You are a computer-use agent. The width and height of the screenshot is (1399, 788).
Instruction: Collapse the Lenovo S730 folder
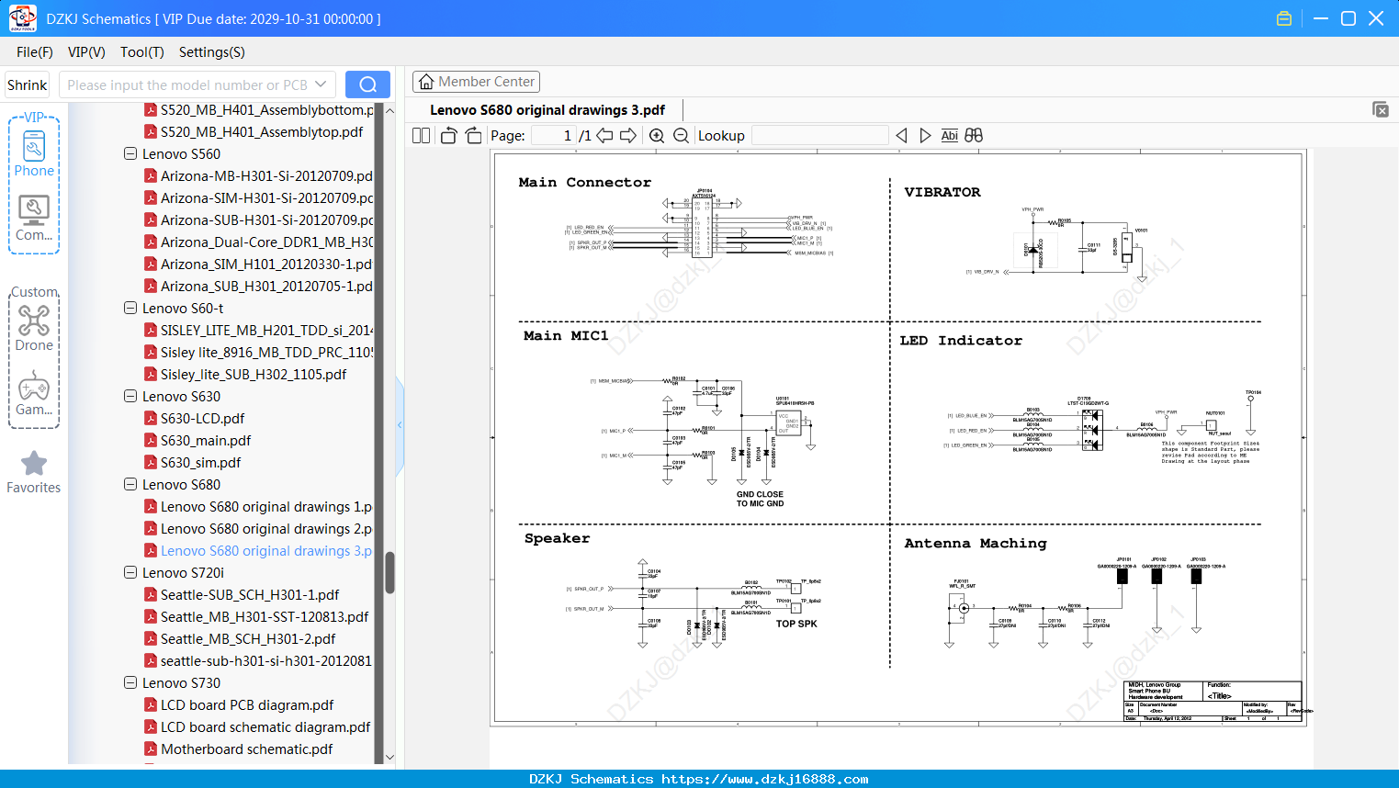pos(130,682)
